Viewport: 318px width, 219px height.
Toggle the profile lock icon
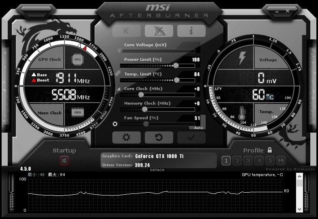point(269,150)
